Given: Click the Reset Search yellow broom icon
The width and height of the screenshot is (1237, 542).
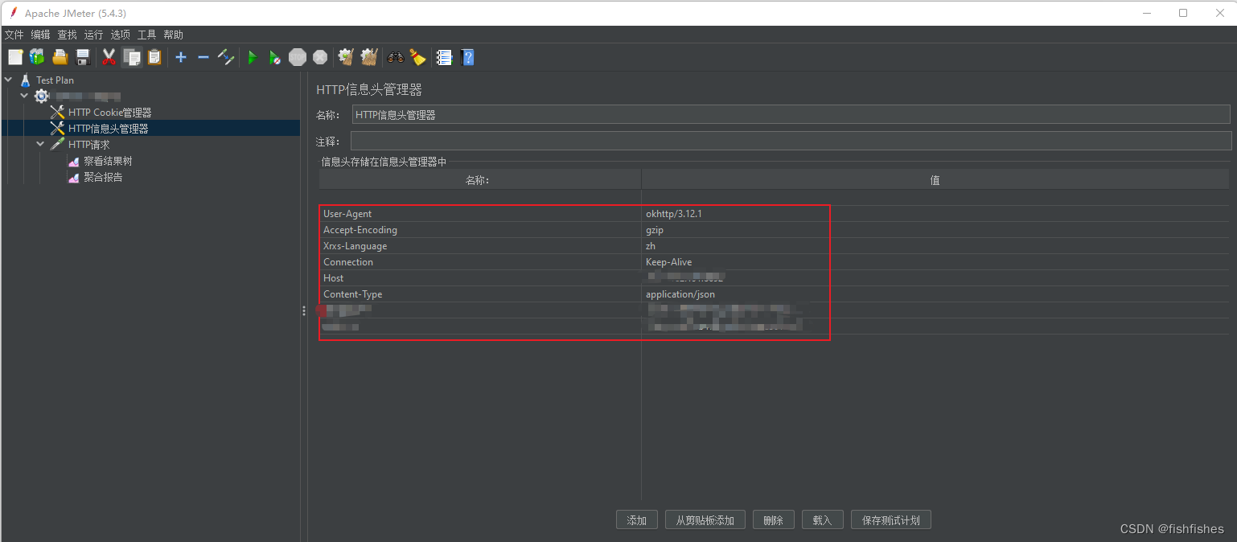Looking at the screenshot, I should 417,57.
